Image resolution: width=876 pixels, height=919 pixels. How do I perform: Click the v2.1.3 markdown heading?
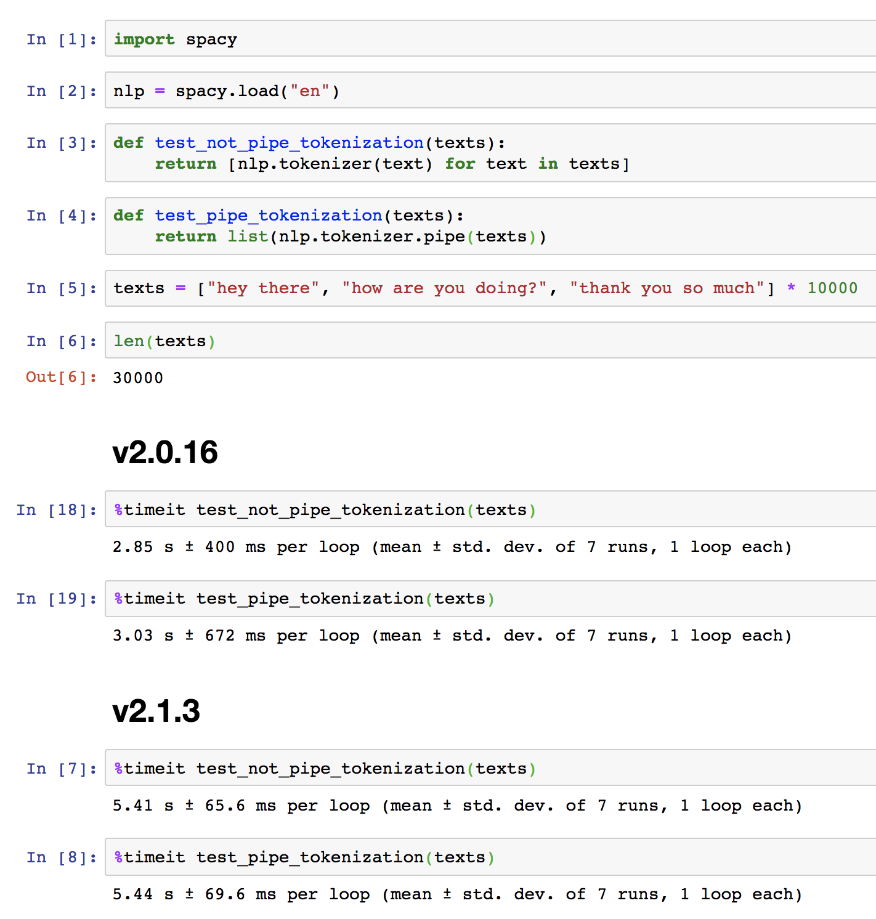coord(156,711)
